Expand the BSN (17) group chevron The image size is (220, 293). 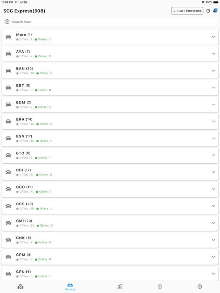[214, 138]
